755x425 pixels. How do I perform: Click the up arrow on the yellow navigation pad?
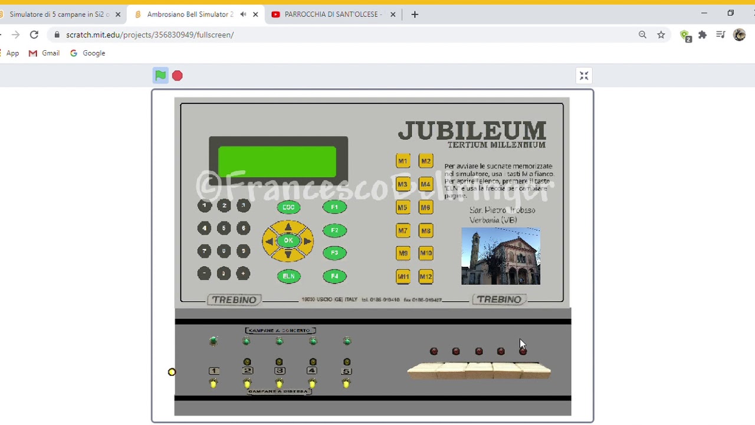pos(288,227)
